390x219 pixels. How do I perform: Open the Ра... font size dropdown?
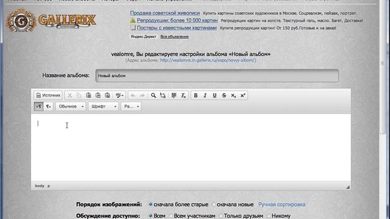[131, 106]
